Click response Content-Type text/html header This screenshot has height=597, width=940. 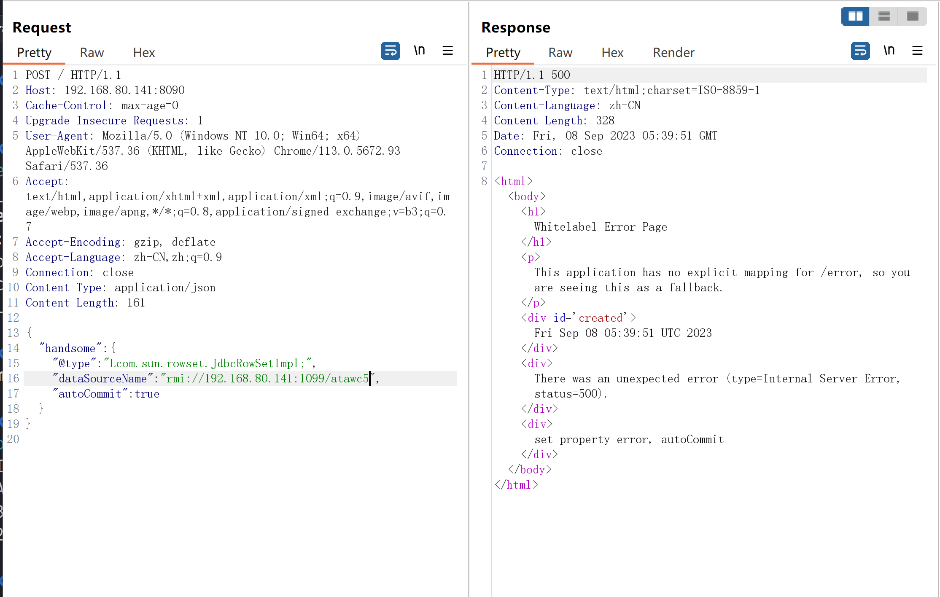(627, 90)
